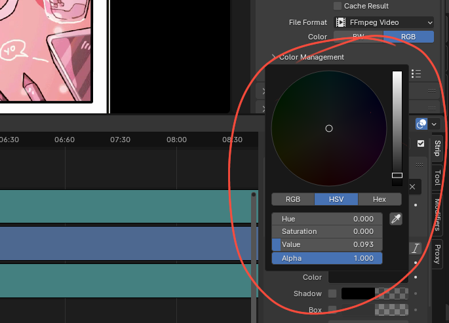Viewport: 449px width, 323px height.
Task: Click animate dot beside the Color swatch
Action: tap(416, 277)
